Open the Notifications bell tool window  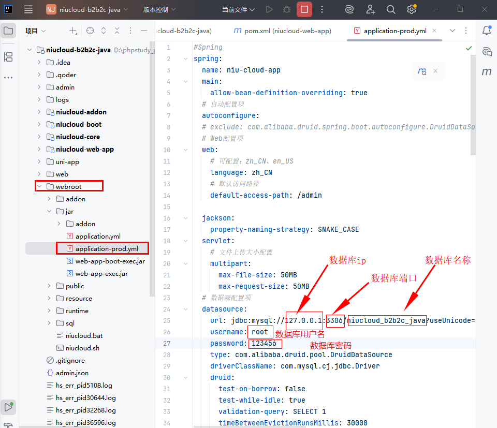pos(486,31)
